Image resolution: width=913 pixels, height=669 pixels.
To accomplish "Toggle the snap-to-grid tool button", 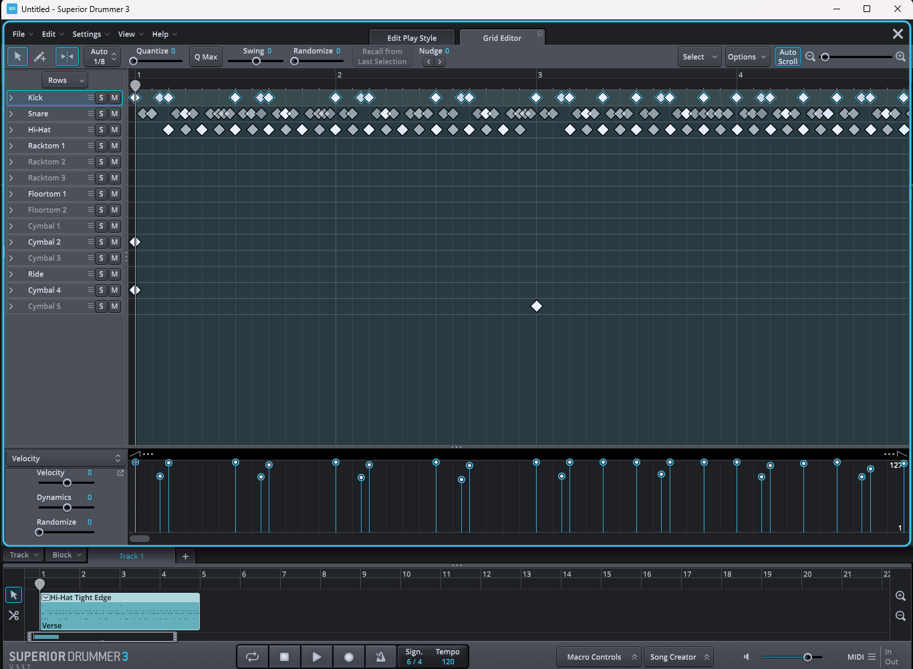I will (67, 57).
